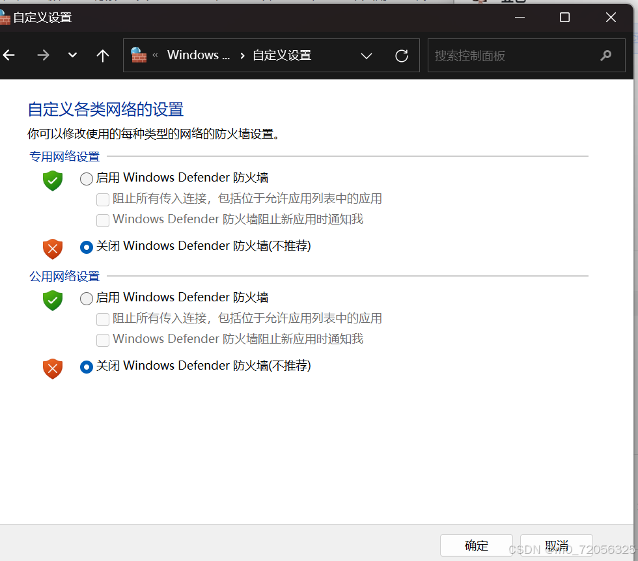Screen dimensions: 638x561
Task: Check notify me option under public network
Action: pyautogui.click(x=103, y=340)
